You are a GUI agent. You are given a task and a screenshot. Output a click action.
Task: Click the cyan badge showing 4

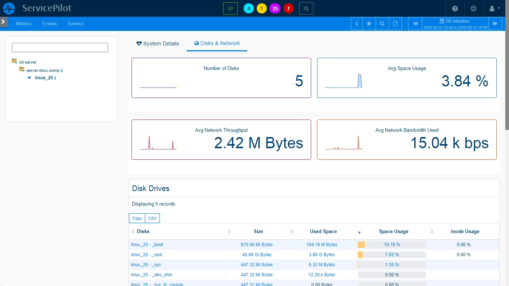[249, 8]
